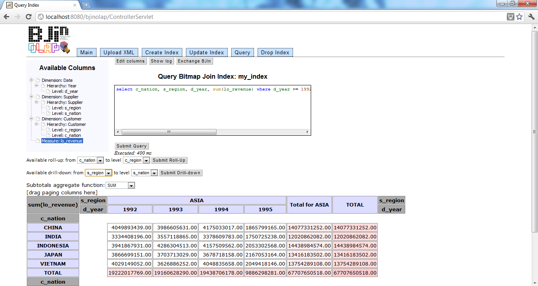This screenshot has width=538, height=286.
Task: Submit the query
Action: (132, 146)
